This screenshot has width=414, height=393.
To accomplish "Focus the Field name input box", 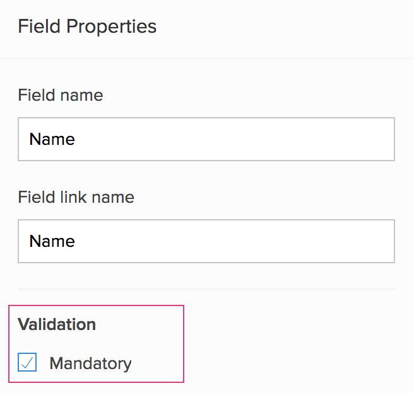I will coord(206,139).
